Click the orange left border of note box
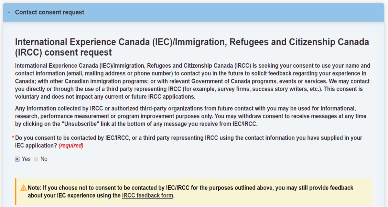The width and height of the screenshot is (388, 207). click(16, 191)
